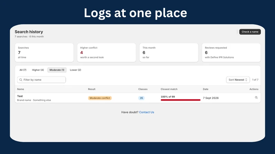This screenshot has width=275, height=154.
Task: Click the Date column header
Action: pyautogui.click(x=206, y=89)
